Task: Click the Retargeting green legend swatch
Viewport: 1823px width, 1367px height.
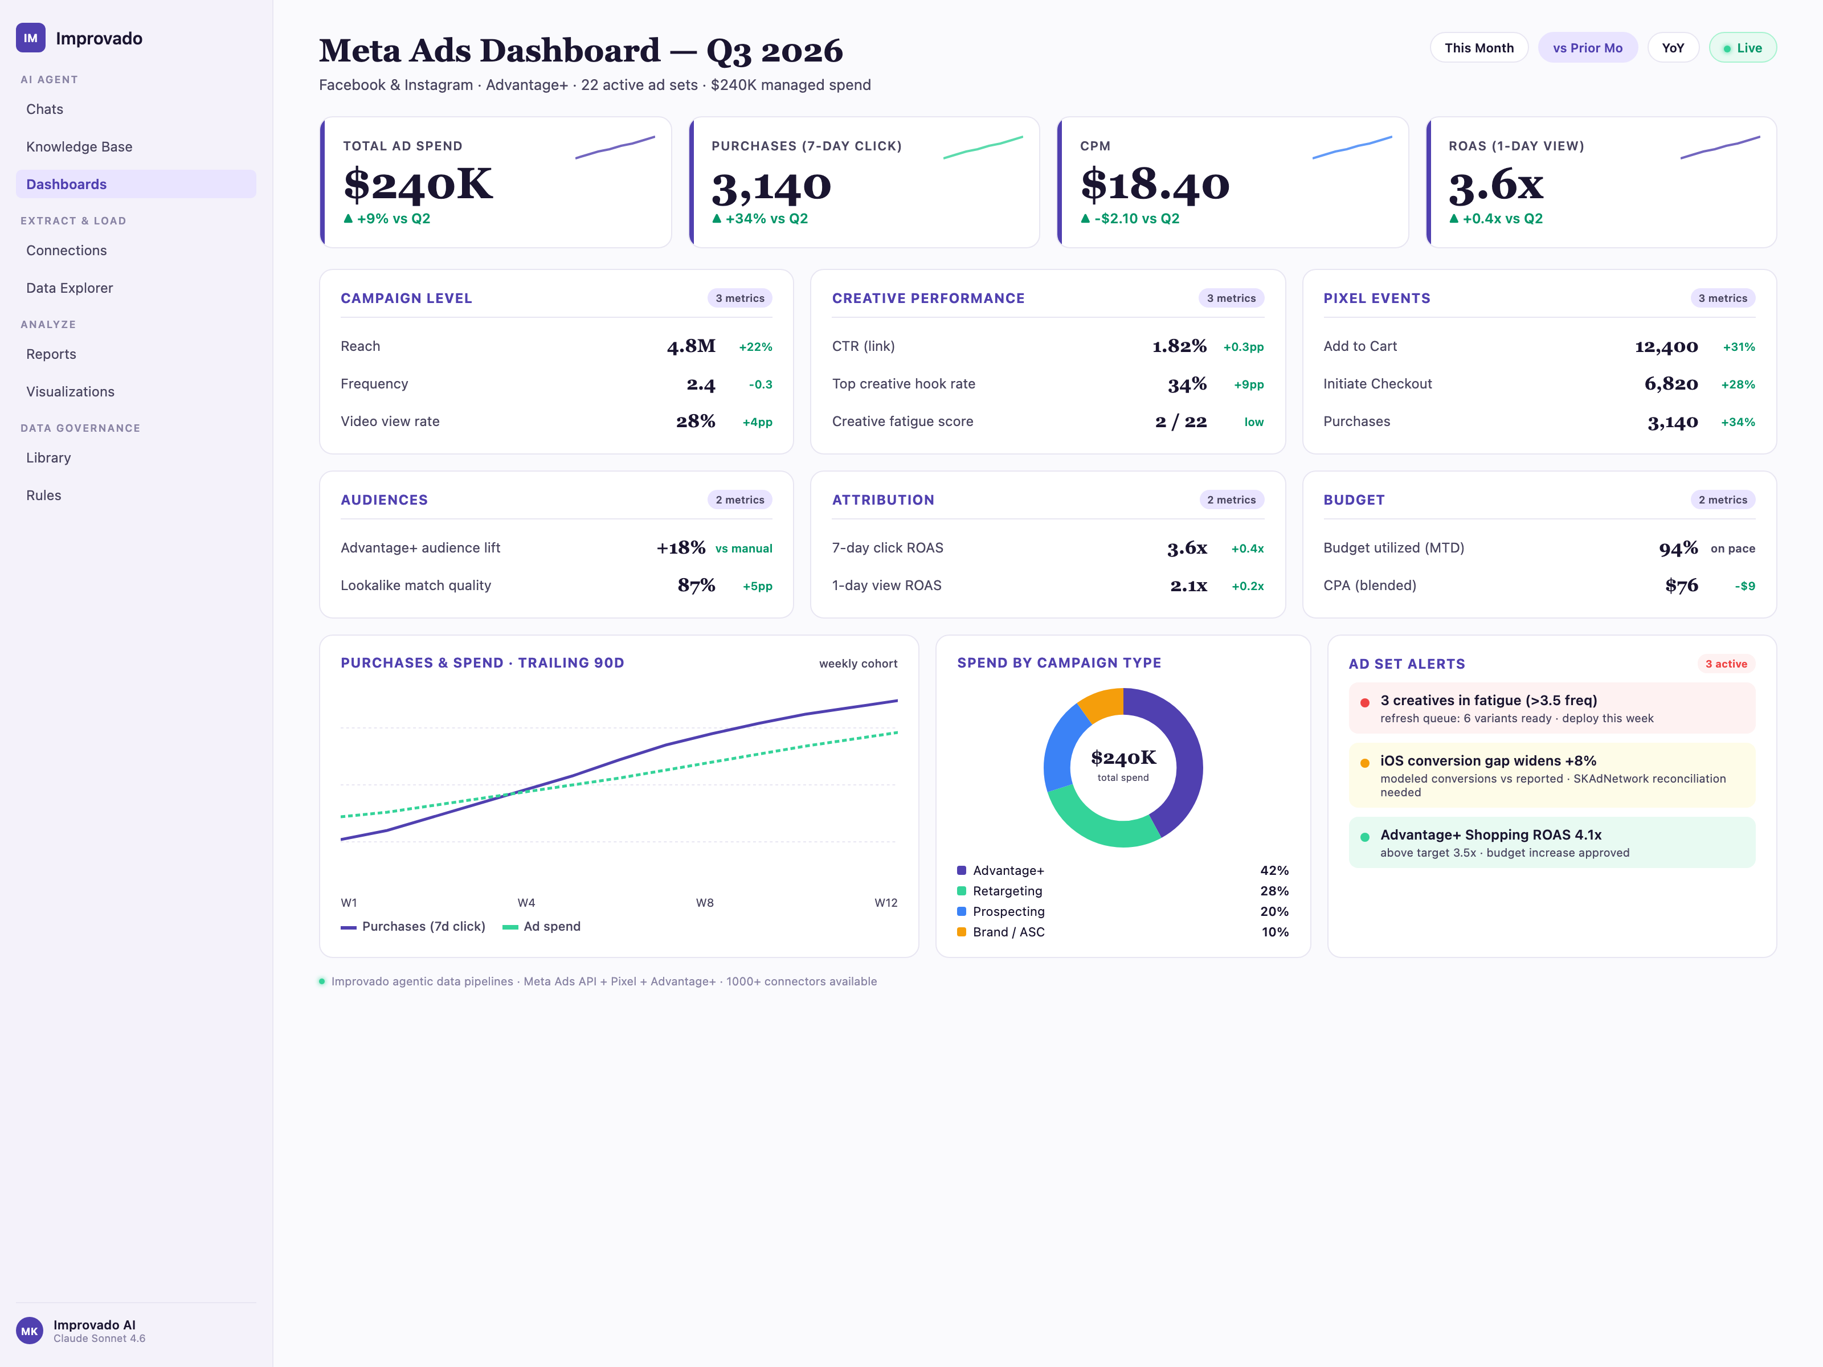Action: 962,891
